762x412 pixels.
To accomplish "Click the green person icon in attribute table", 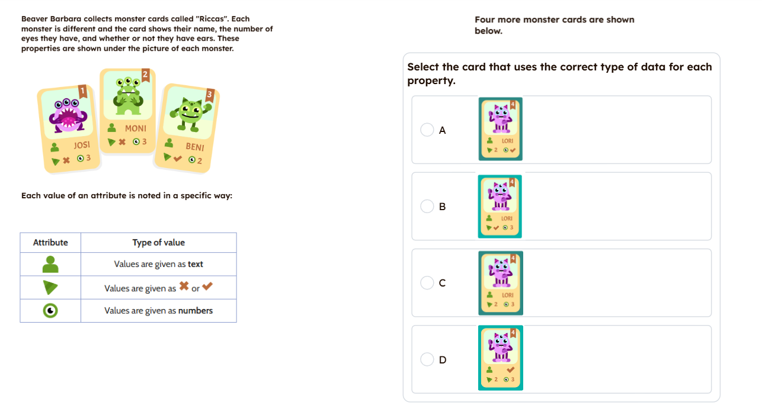I will 51,264.
